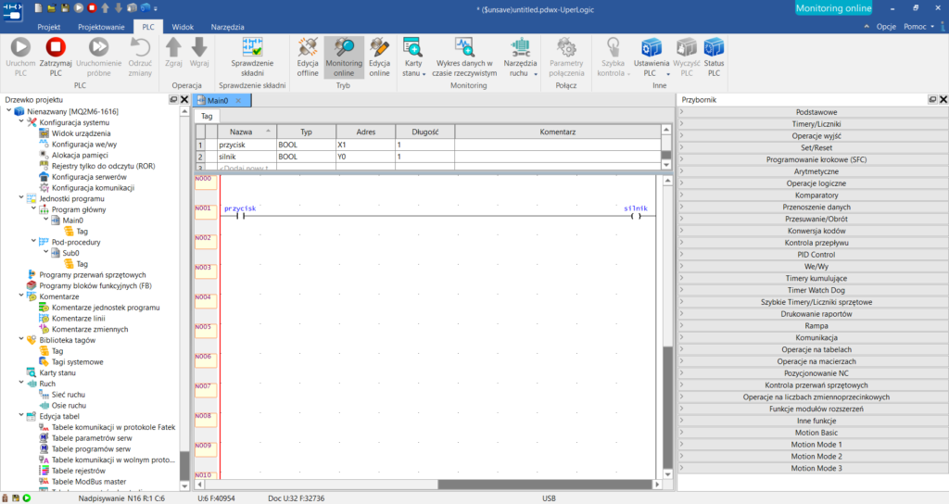
Task: Select the Tag sub-tab
Action: [207, 116]
